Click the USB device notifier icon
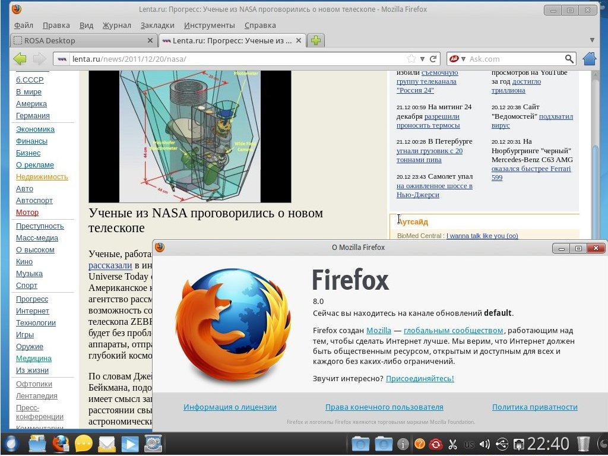This screenshot has width=608, height=456. click(502, 444)
